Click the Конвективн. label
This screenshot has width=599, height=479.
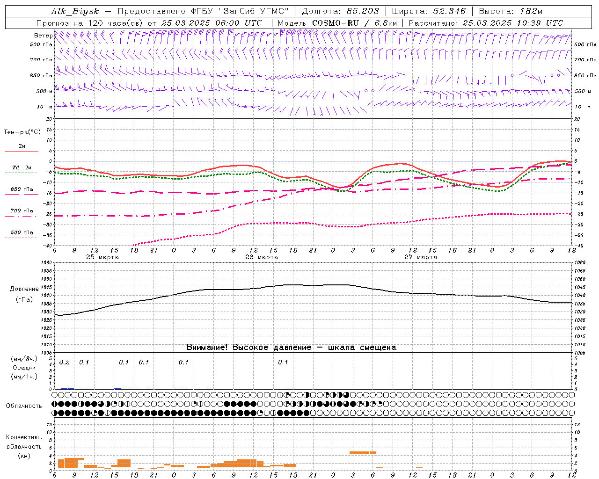(24, 437)
